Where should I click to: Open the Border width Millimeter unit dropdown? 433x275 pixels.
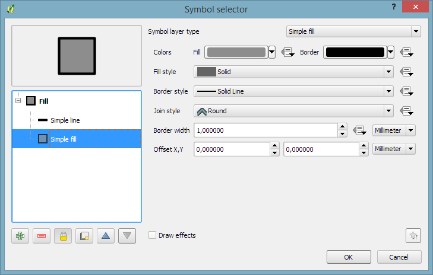point(393,130)
